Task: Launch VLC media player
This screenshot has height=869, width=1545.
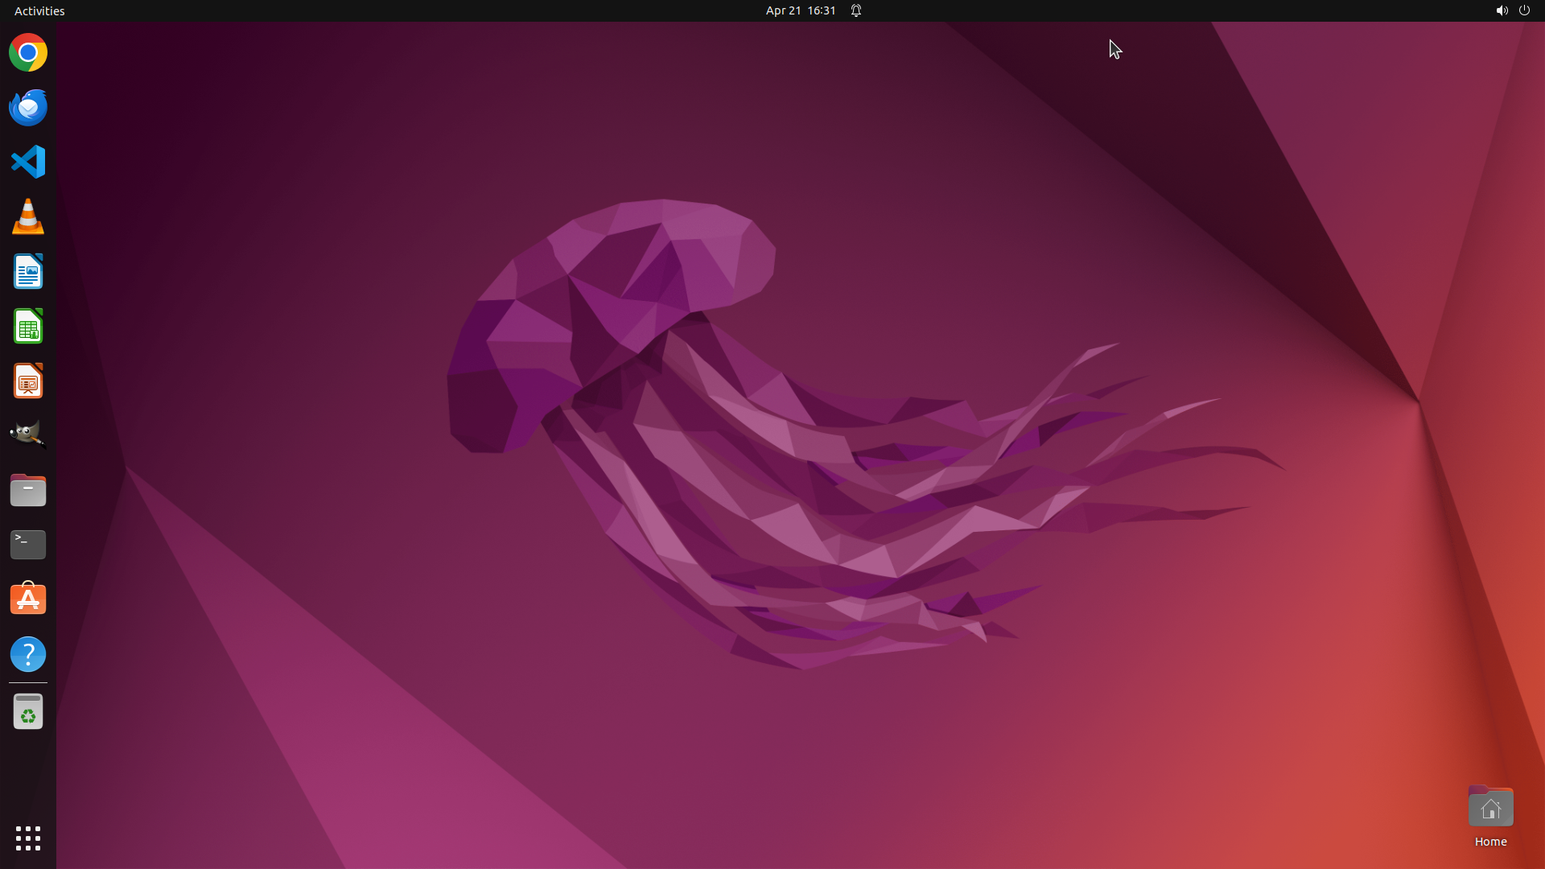Action: point(28,217)
